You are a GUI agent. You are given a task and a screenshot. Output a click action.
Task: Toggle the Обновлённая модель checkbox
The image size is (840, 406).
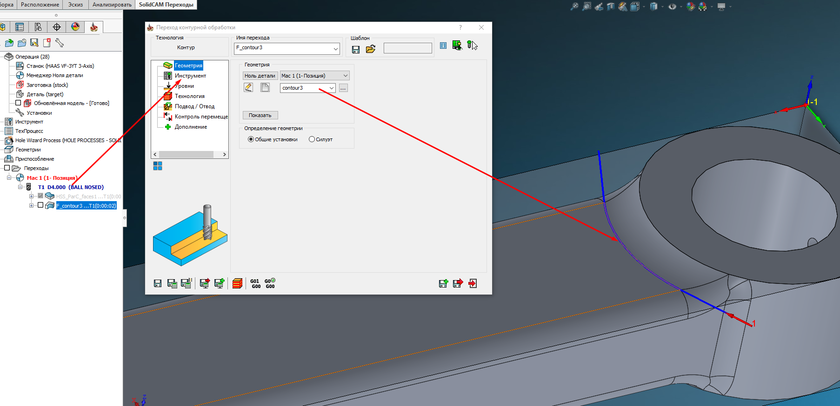coord(18,103)
